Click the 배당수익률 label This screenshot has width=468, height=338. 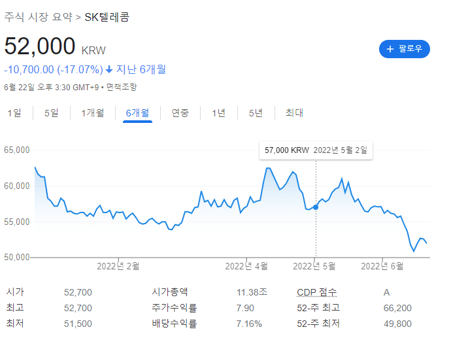[175, 324]
